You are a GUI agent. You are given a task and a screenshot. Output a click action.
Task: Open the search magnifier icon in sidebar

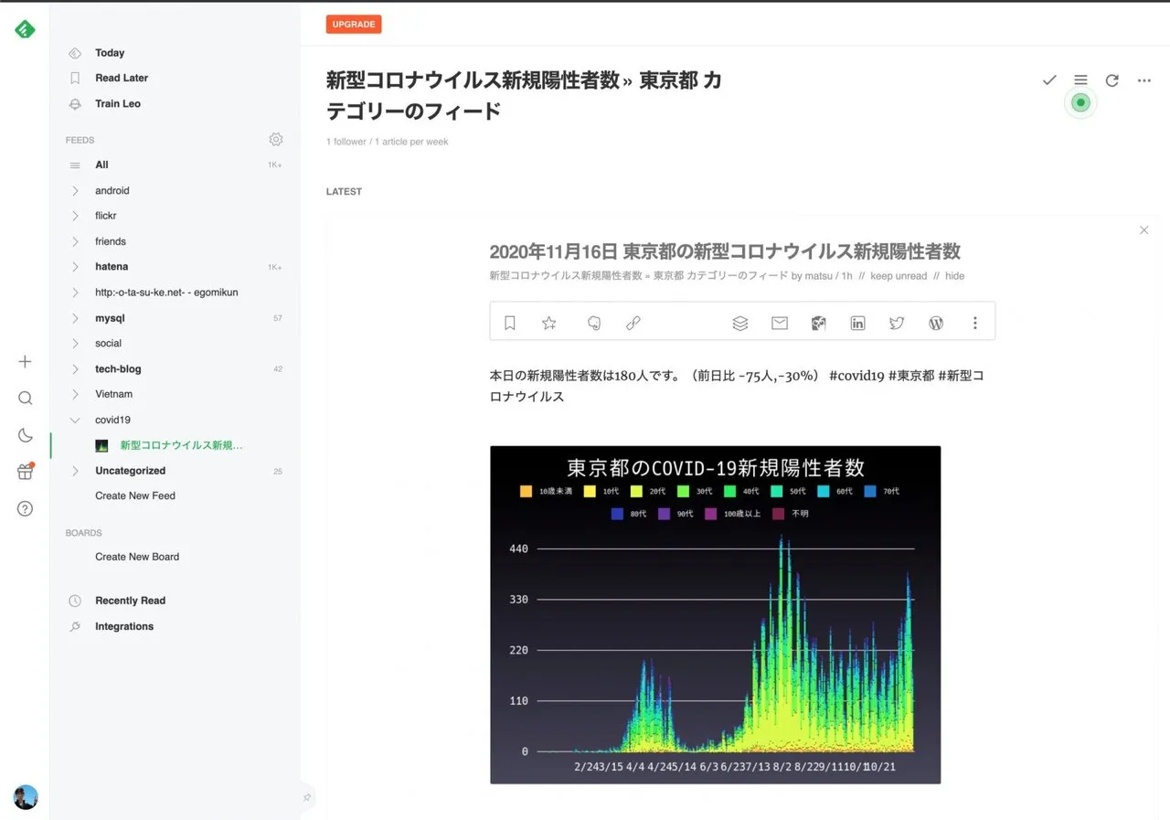[x=25, y=398]
